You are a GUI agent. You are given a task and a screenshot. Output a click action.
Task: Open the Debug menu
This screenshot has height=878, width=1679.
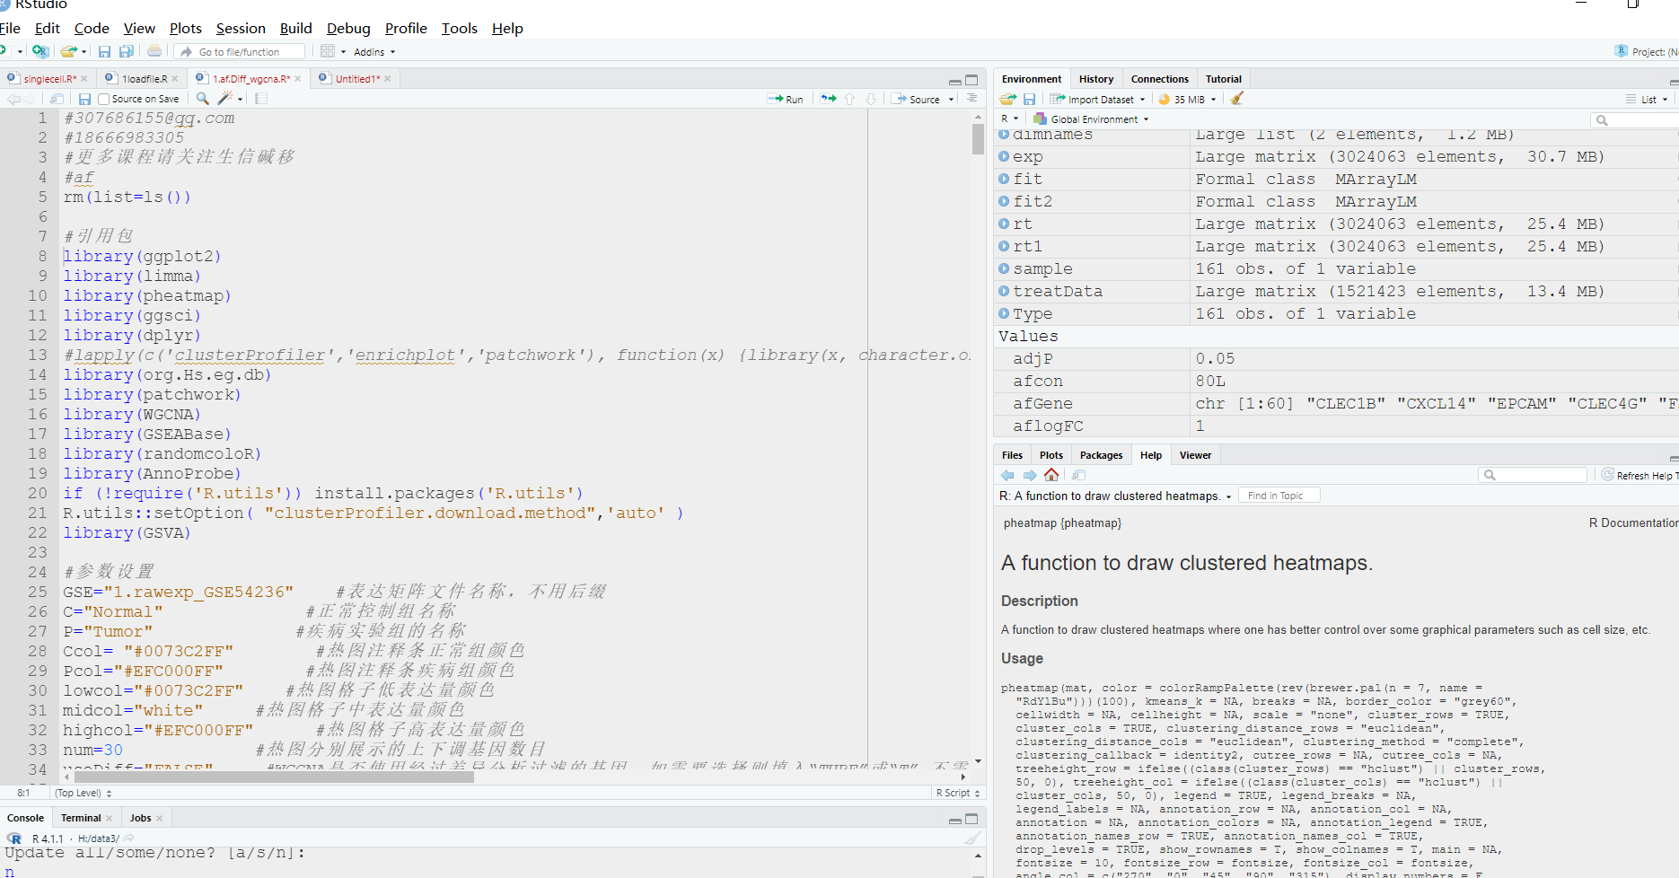(348, 29)
